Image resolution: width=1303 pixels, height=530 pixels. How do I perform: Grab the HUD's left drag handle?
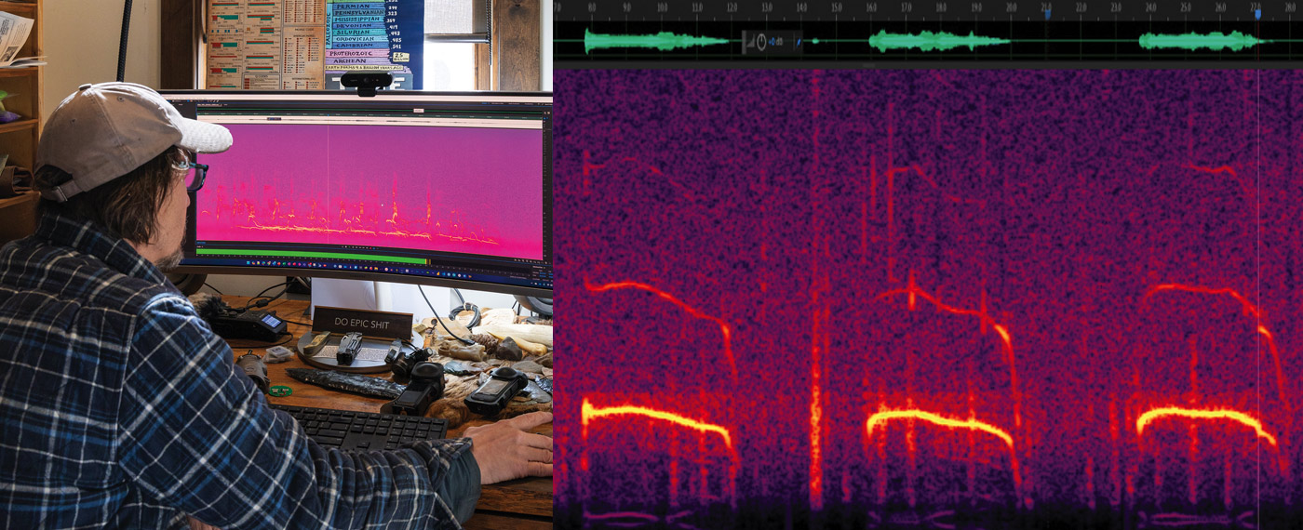744,42
